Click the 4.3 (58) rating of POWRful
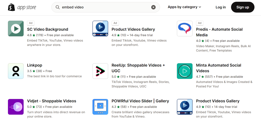Viewport: 261px width, 121px height. [119, 107]
